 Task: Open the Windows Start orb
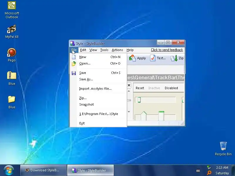(9, 170)
